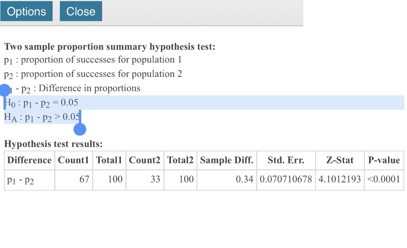The width and height of the screenshot is (407, 248).
Task: Select the Difference column header
Action: pyautogui.click(x=29, y=160)
